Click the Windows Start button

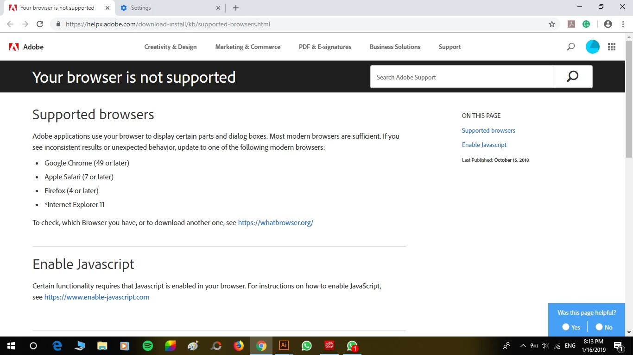tap(11, 346)
